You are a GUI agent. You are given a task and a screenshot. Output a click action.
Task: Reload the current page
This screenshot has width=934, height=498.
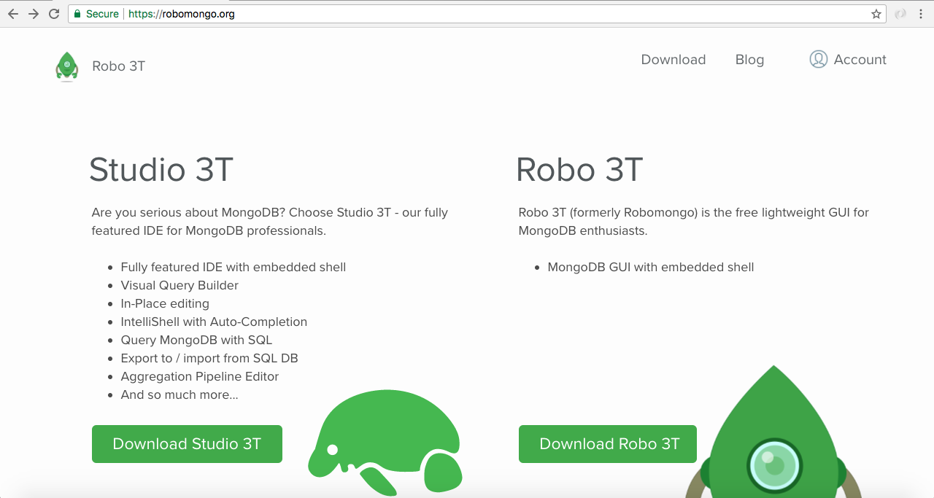click(x=53, y=14)
